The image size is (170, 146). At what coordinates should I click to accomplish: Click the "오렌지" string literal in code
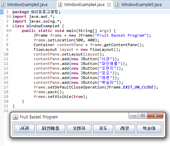coord(108,68)
